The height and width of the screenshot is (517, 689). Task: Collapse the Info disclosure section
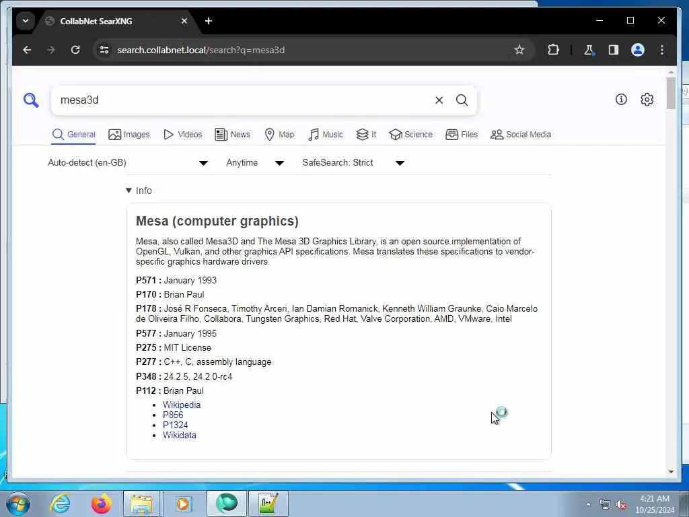pyautogui.click(x=139, y=191)
